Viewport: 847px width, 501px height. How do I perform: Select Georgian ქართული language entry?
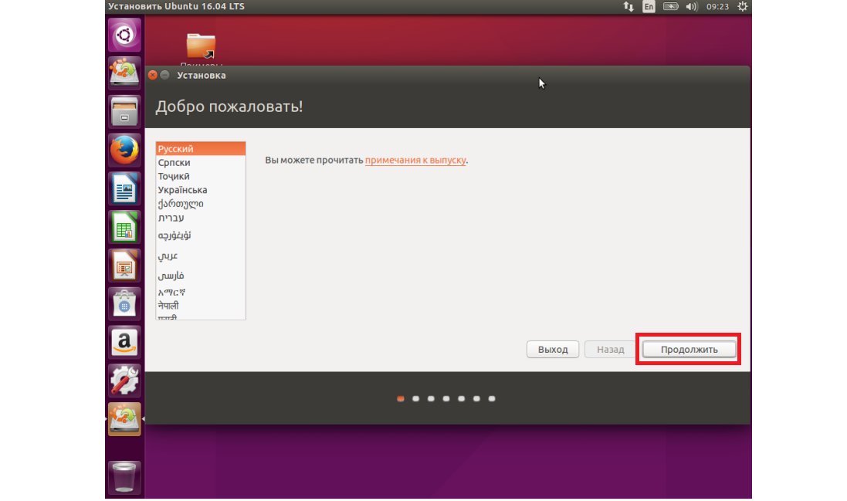201,204
